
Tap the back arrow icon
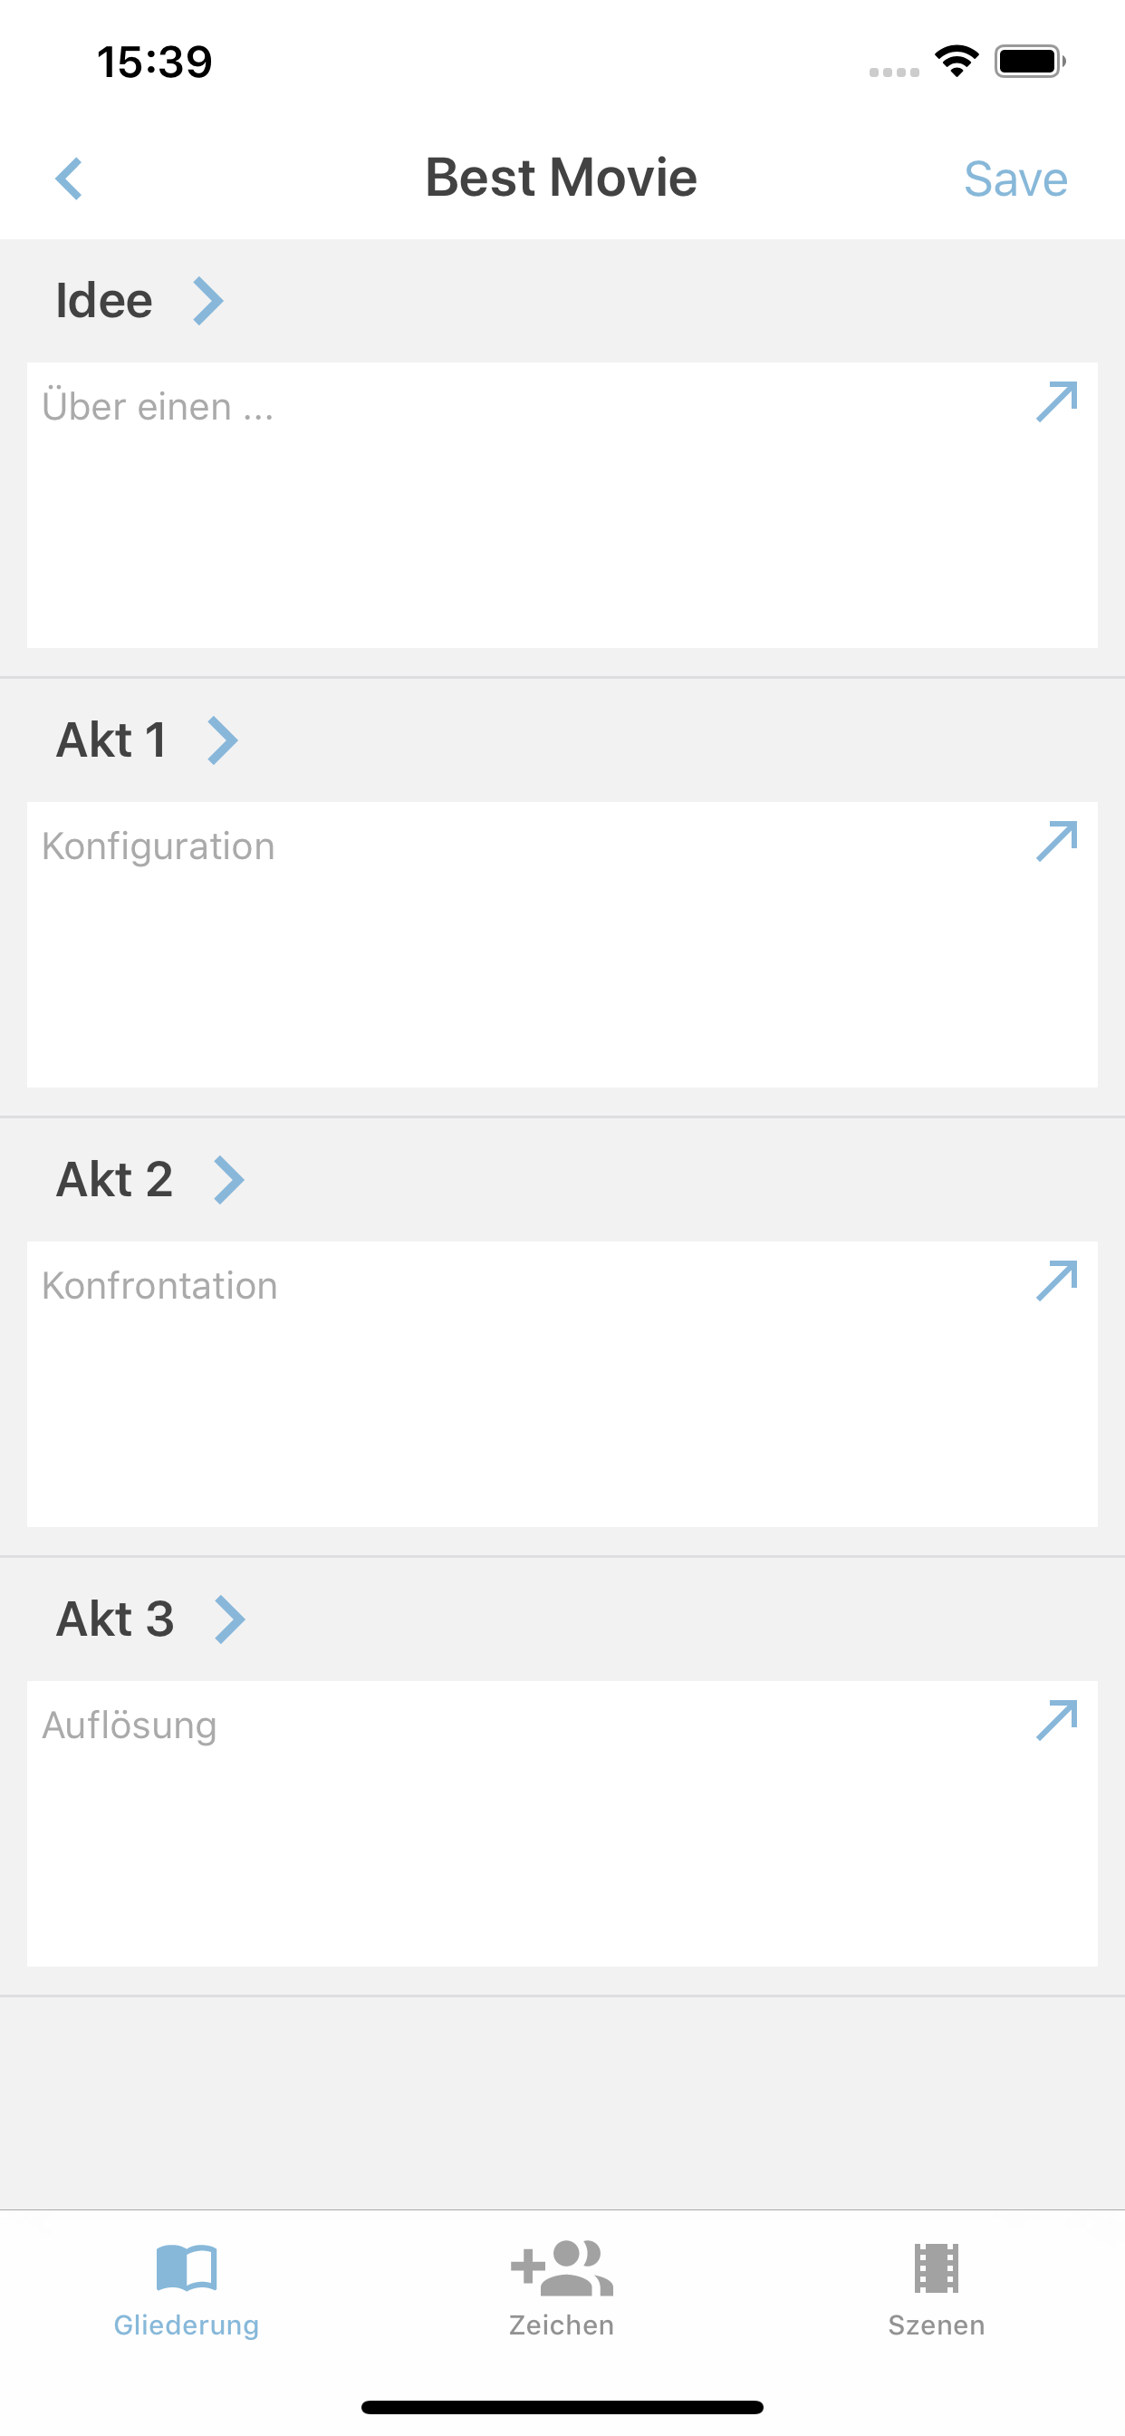(x=69, y=179)
